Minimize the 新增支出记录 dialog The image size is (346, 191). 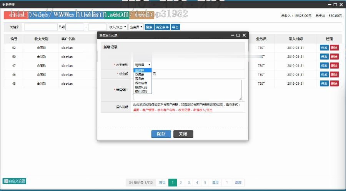pos(232,35)
